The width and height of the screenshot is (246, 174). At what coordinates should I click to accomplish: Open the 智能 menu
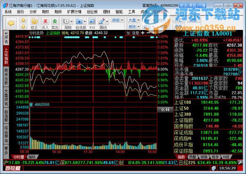coord(119,12)
